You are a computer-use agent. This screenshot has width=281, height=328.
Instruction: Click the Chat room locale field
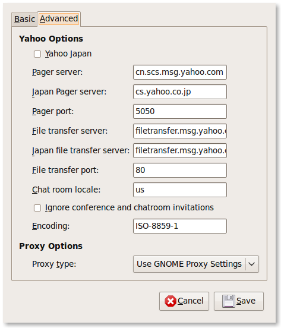click(180, 190)
